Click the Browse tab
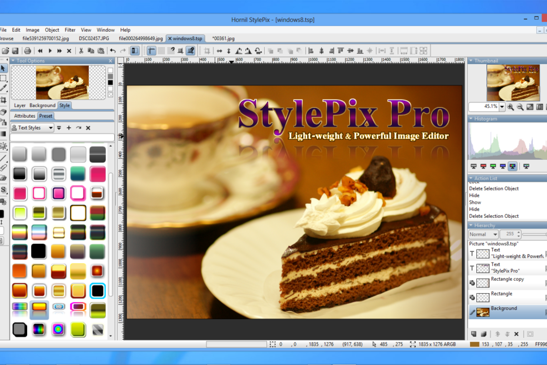Image resolution: width=547 pixels, height=365 pixels. coord(6,38)
